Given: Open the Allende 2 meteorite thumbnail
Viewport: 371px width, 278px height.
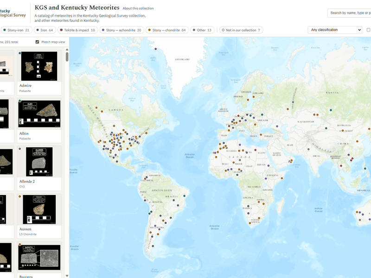Looking at the screenshot, I should [39, 162].
